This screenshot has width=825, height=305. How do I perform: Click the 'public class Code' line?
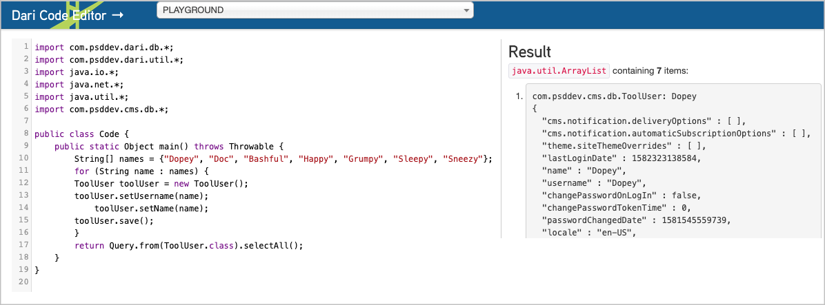pyautogui.click(x=81, y=134)
